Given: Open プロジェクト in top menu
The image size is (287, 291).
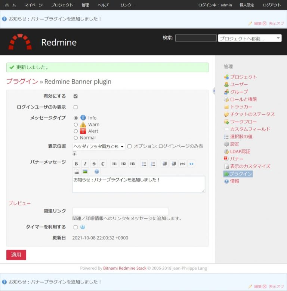Looking at the screenshot, I should pos(62,5).
